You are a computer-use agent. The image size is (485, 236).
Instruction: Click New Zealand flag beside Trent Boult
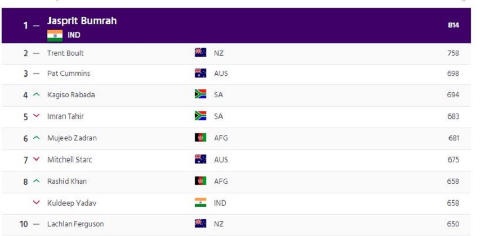[201, 53]
